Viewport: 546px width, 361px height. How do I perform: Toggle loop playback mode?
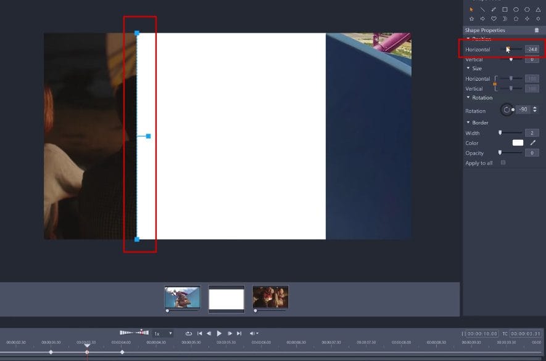[x=189, y=333]
